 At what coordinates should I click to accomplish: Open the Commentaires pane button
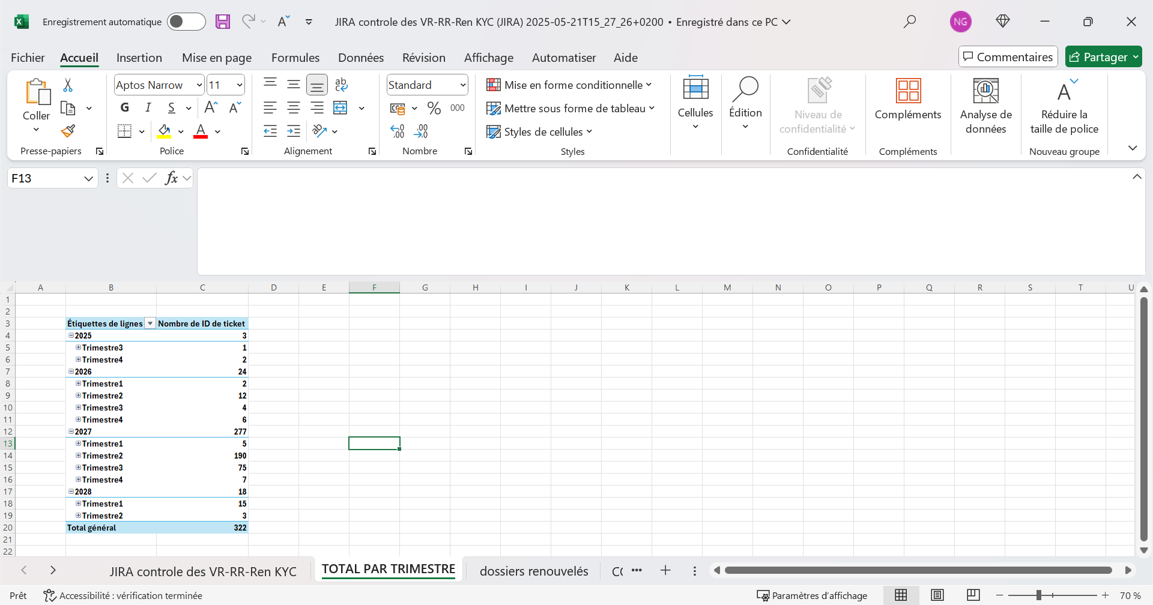[x=1008, y=57]
